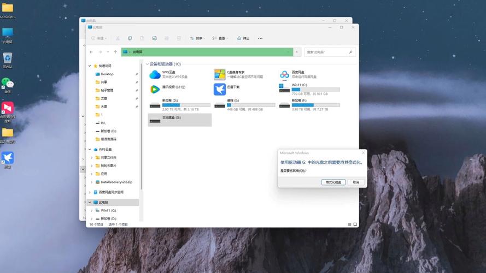Open 百度网盘 in the drives list
This screenshot has height=273, width=486.
(x=284, y=74)
